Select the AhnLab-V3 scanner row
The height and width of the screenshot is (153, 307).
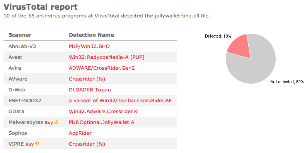point(90,46)
